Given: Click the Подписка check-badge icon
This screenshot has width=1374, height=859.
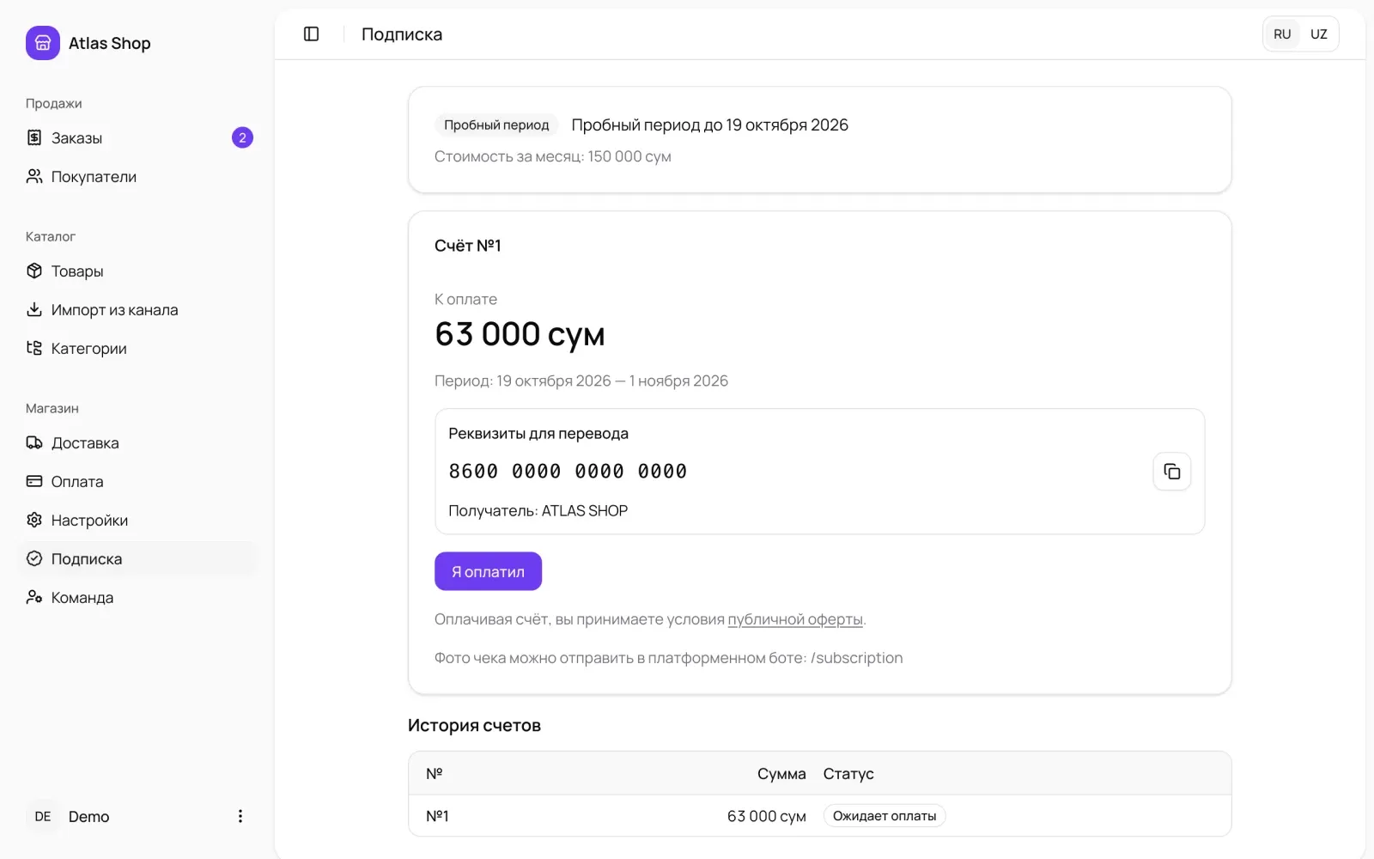Looking at the screenshot, I should 34,558.
